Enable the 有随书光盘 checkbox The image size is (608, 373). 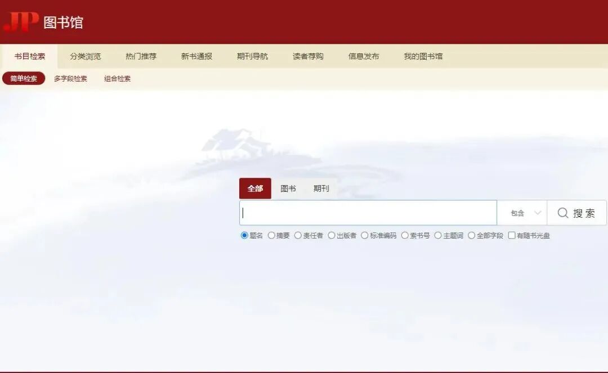(512, 236)
